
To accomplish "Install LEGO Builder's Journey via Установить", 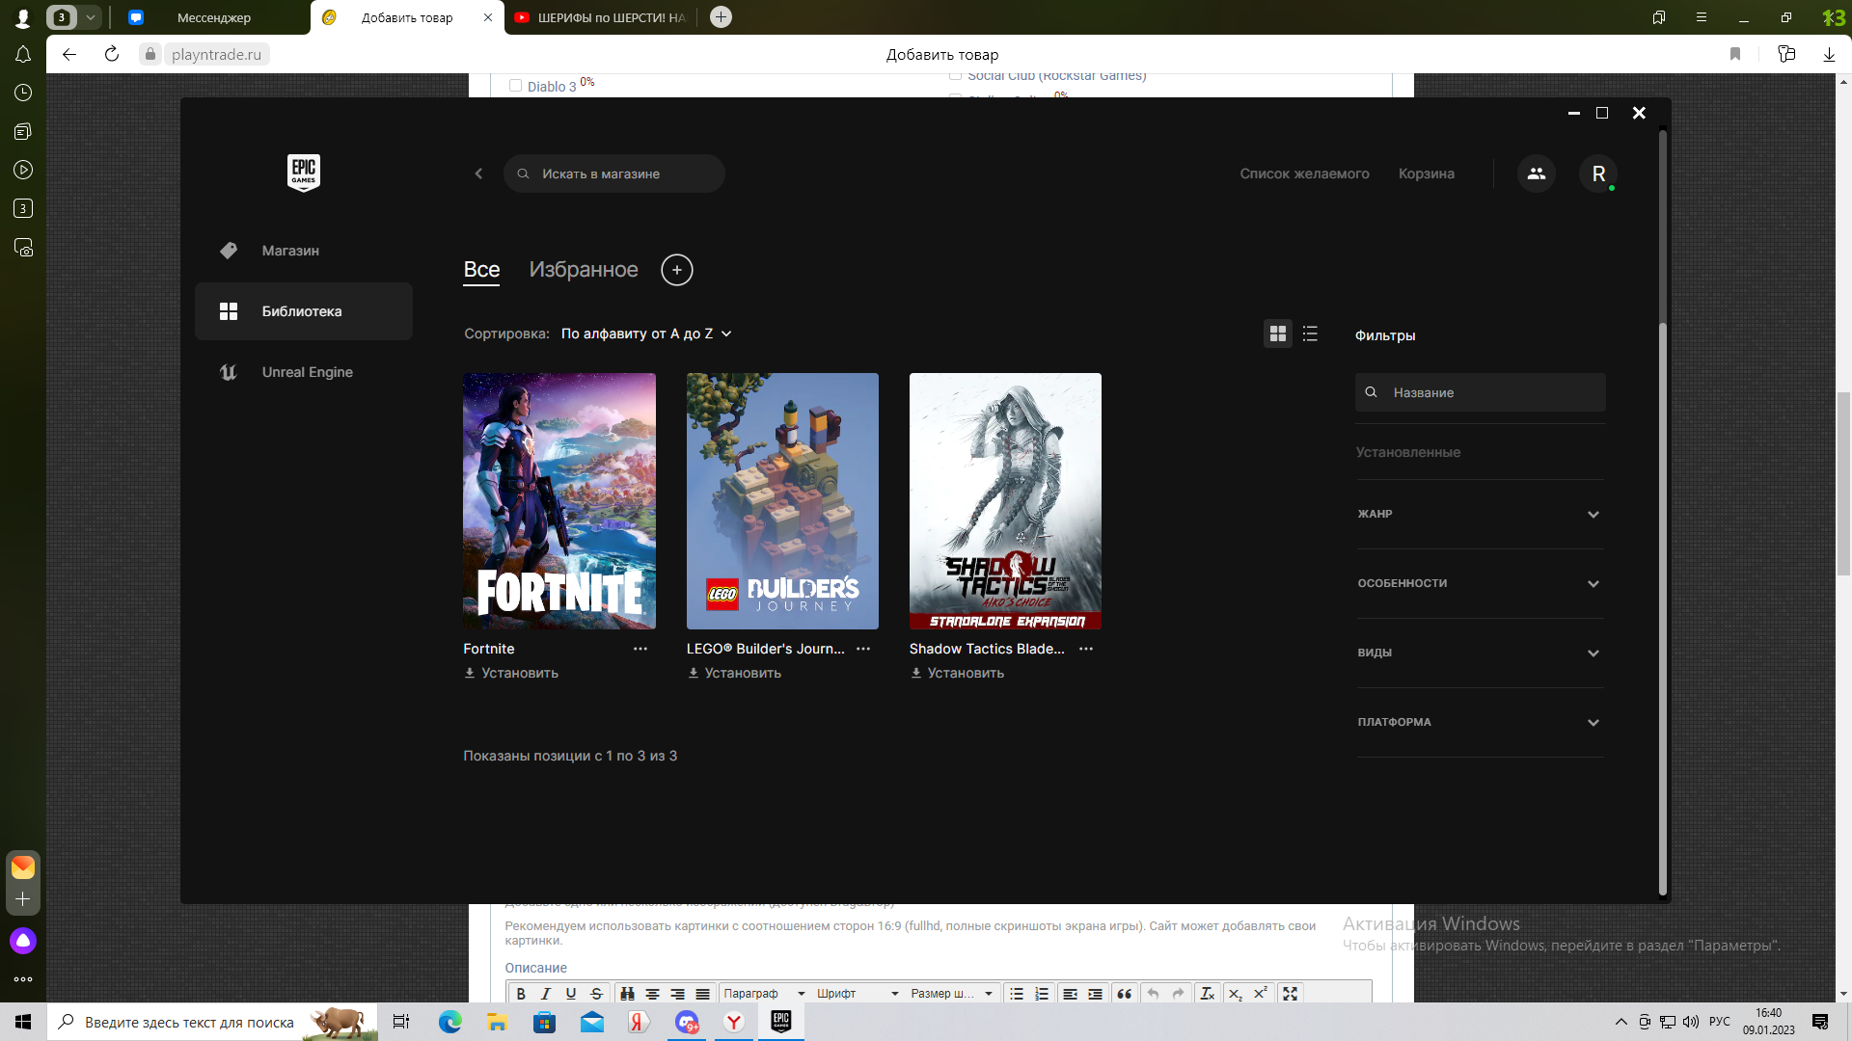I will pyautogui.click(x=734, y=673).
